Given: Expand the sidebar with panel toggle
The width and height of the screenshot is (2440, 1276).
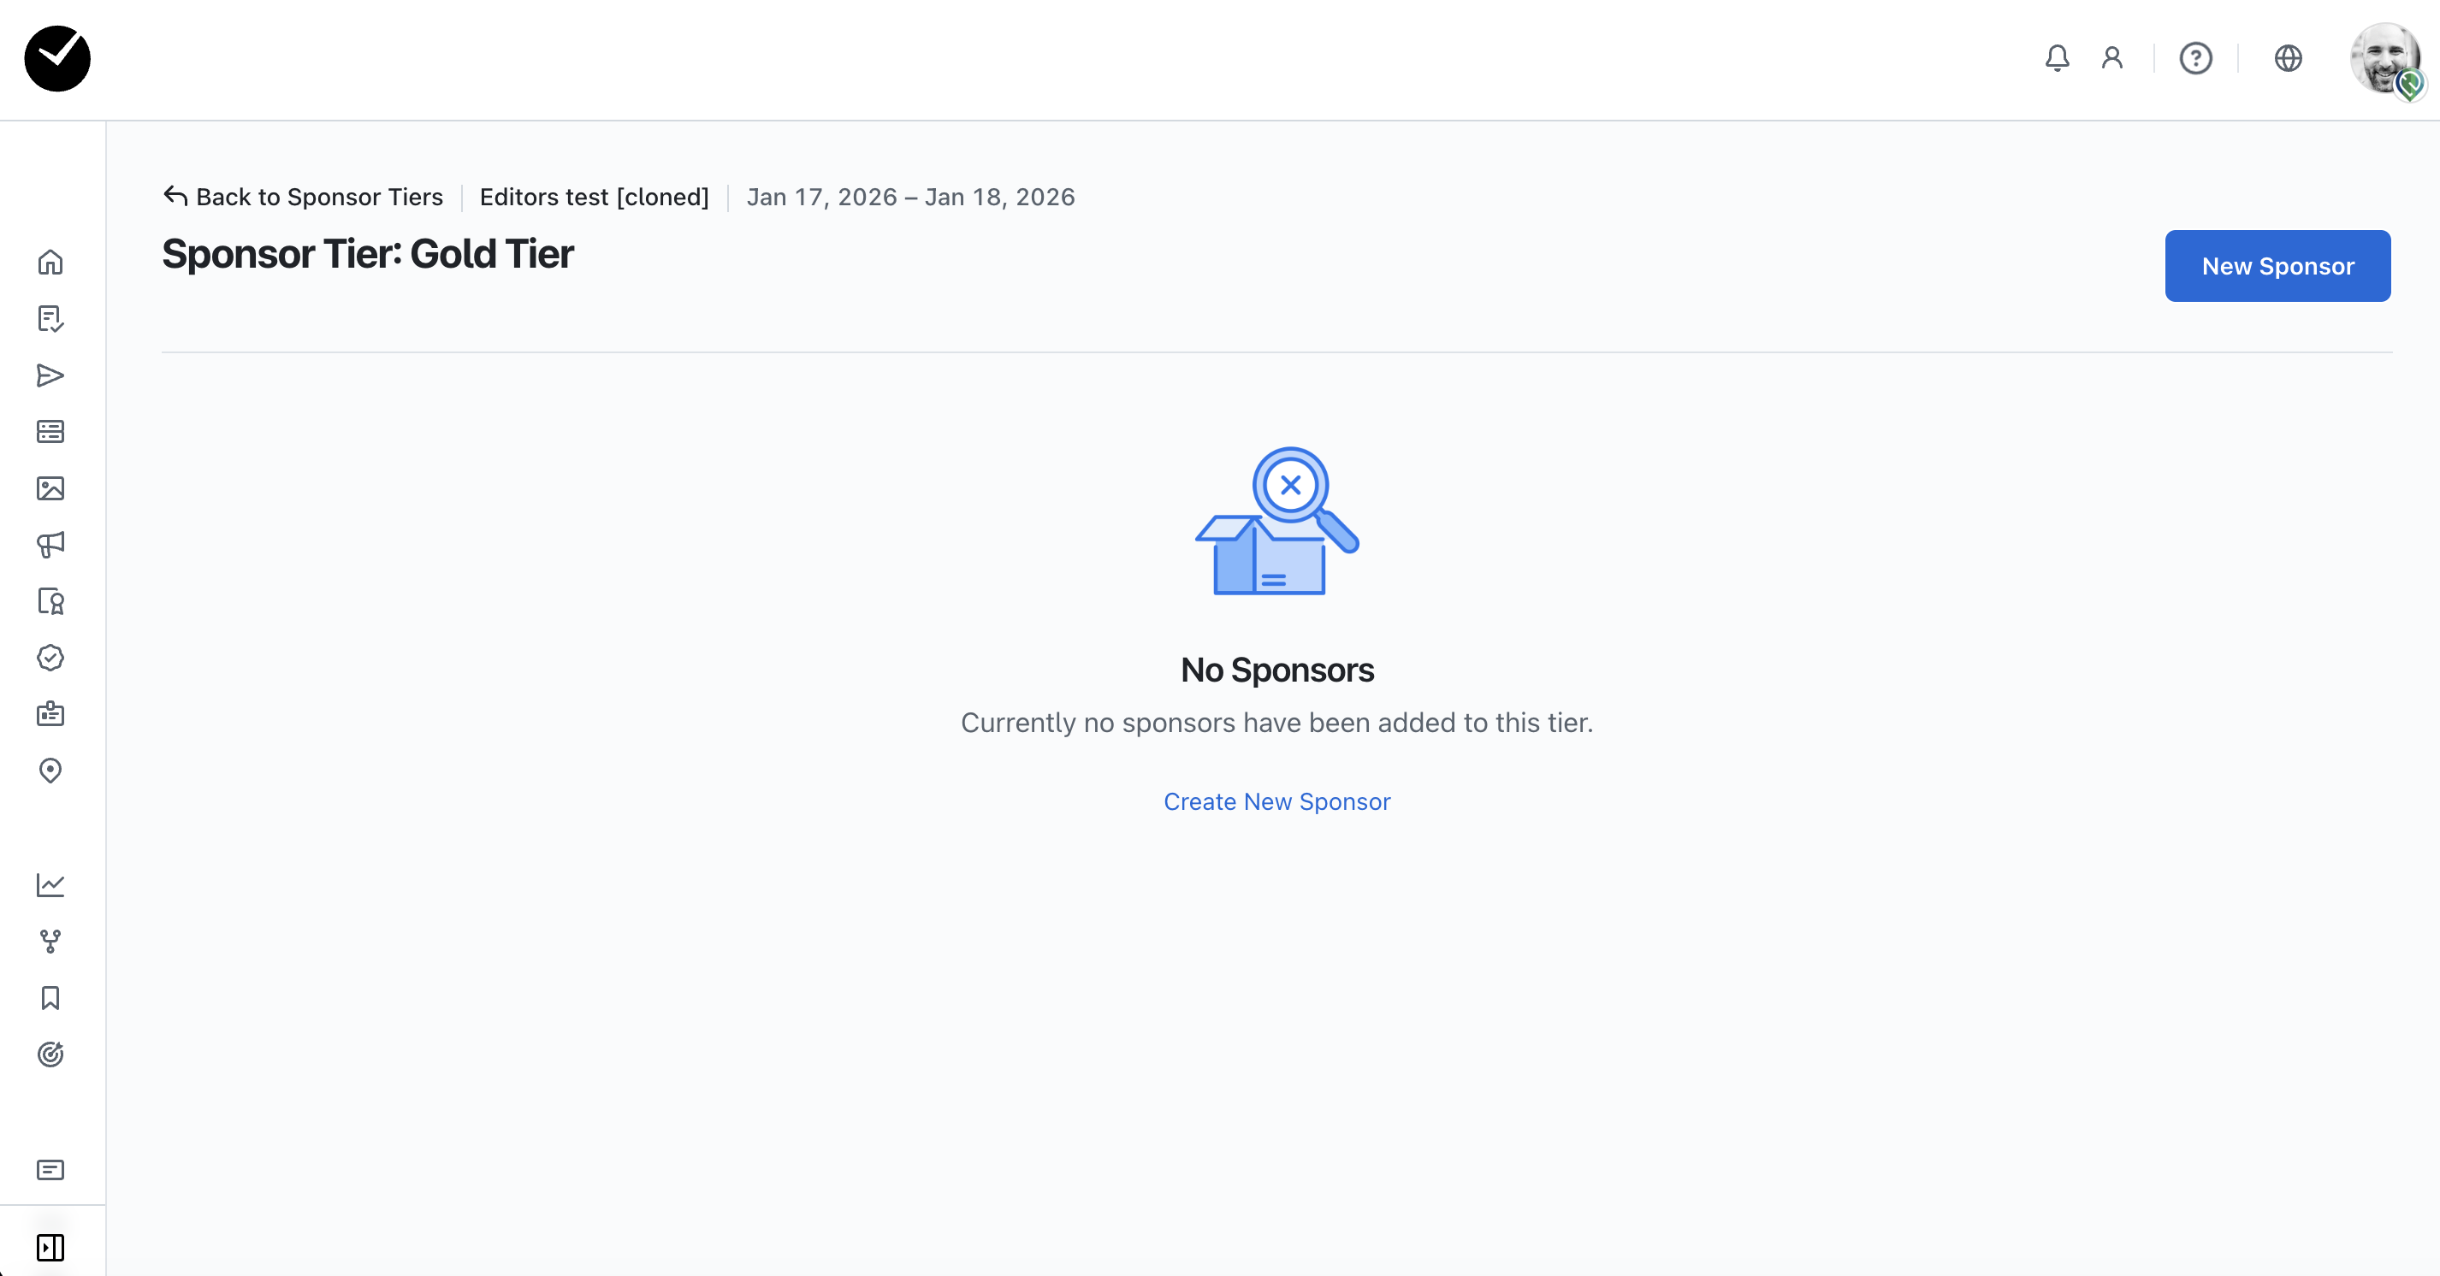Looking at the screenshot, I should pyautogui.click(x=50, y=1248).
